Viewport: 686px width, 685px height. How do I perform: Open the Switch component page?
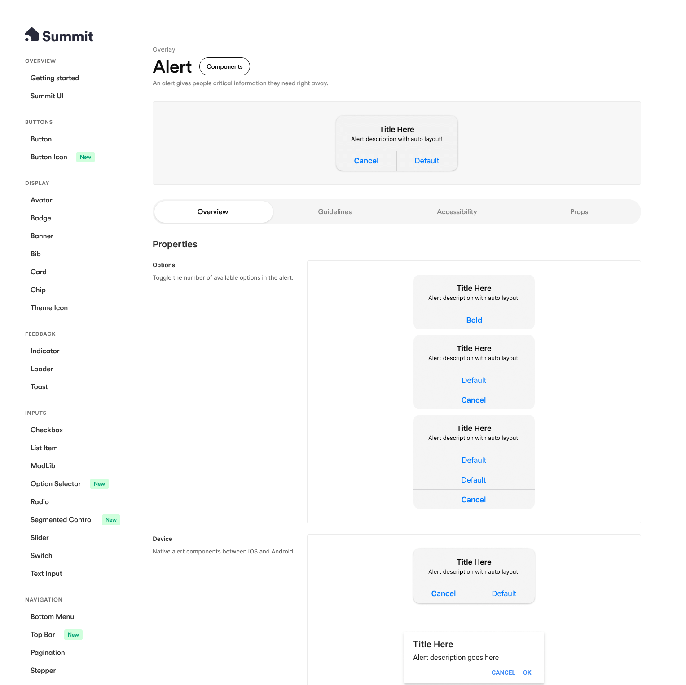41,556
